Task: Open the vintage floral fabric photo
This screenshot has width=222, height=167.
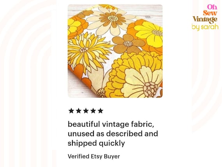Action: click(x=115, y=51)
